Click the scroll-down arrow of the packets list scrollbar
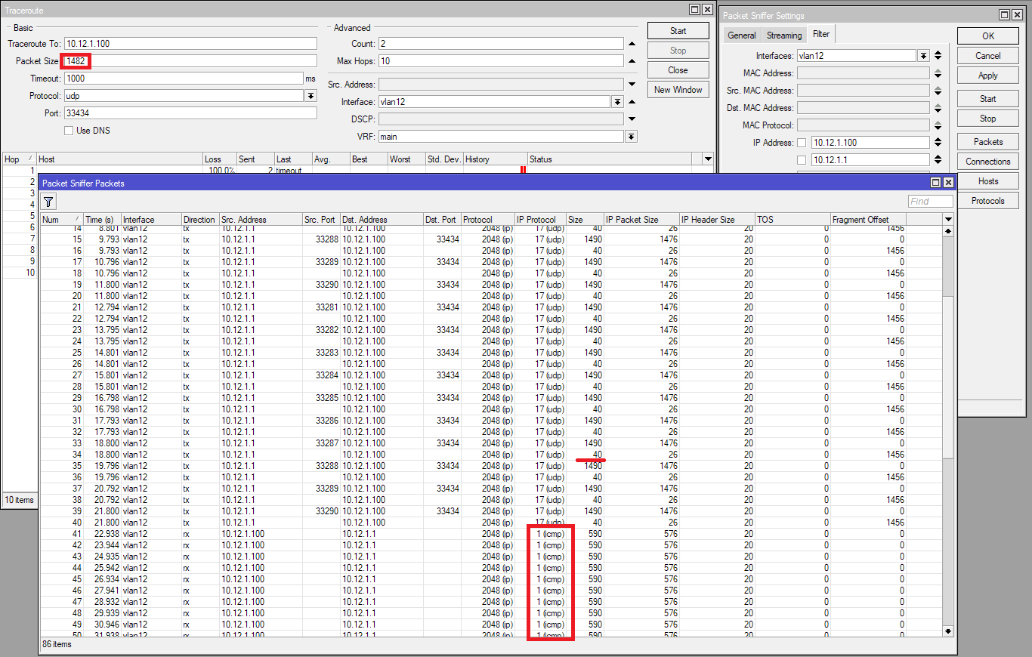The width and height of the screenshot is (1032, 657). pos(949,631)
